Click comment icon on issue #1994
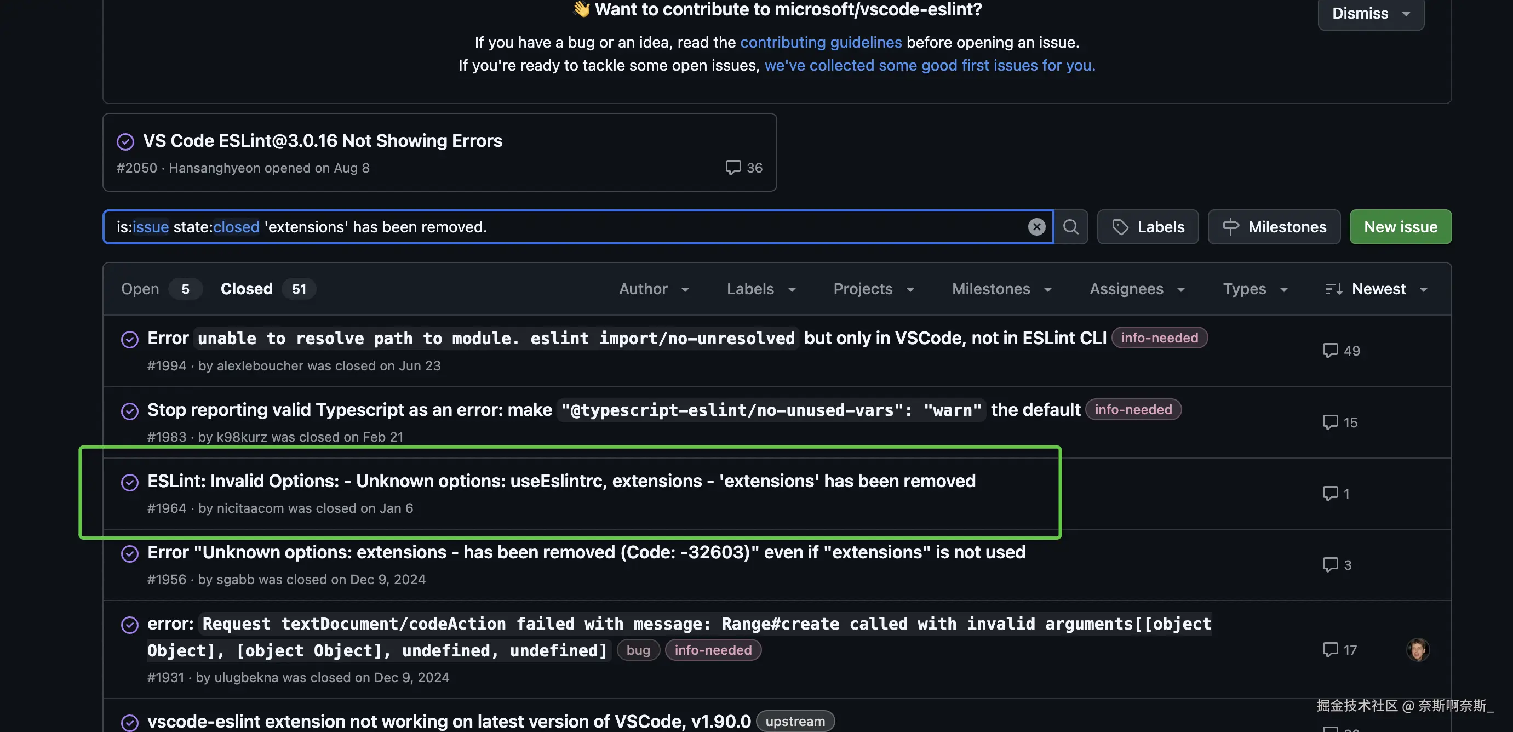The width and height of the screenshot is (1513, 732). [1329, 351]
